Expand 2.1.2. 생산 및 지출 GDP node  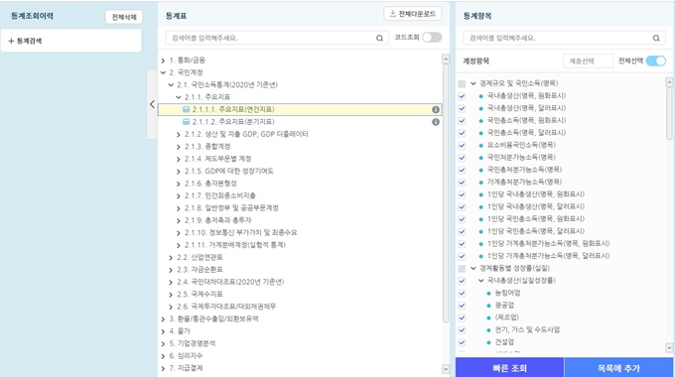(x=179, y=135)
